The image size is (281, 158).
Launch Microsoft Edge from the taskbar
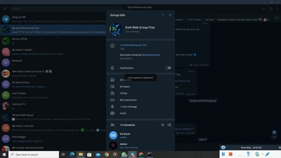(x=72, y=154)
